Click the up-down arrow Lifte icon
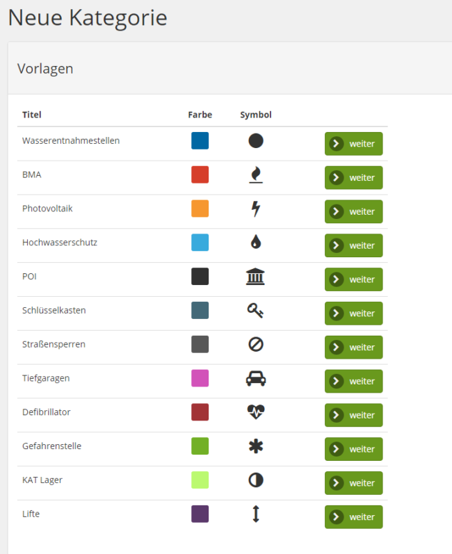 (256, 514)
